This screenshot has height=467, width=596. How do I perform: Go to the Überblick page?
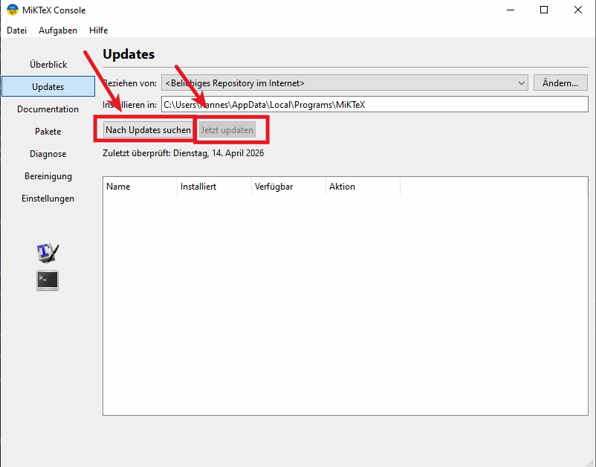pyautogui.click(x=48, y=65)
